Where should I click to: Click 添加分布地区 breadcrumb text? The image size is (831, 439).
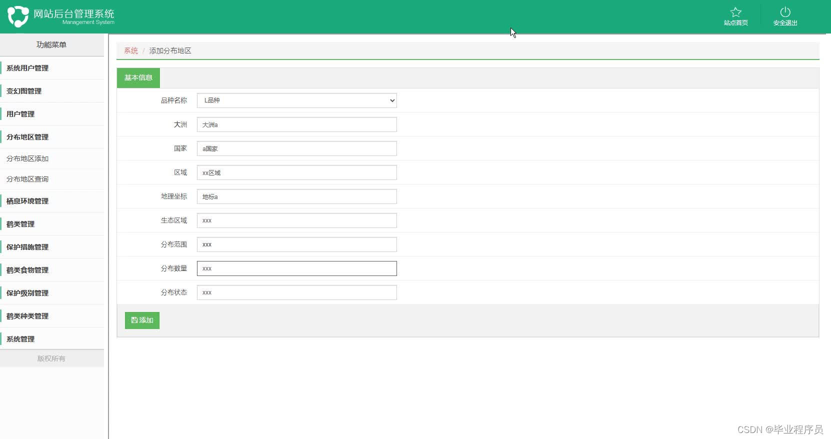pos(170,51)
